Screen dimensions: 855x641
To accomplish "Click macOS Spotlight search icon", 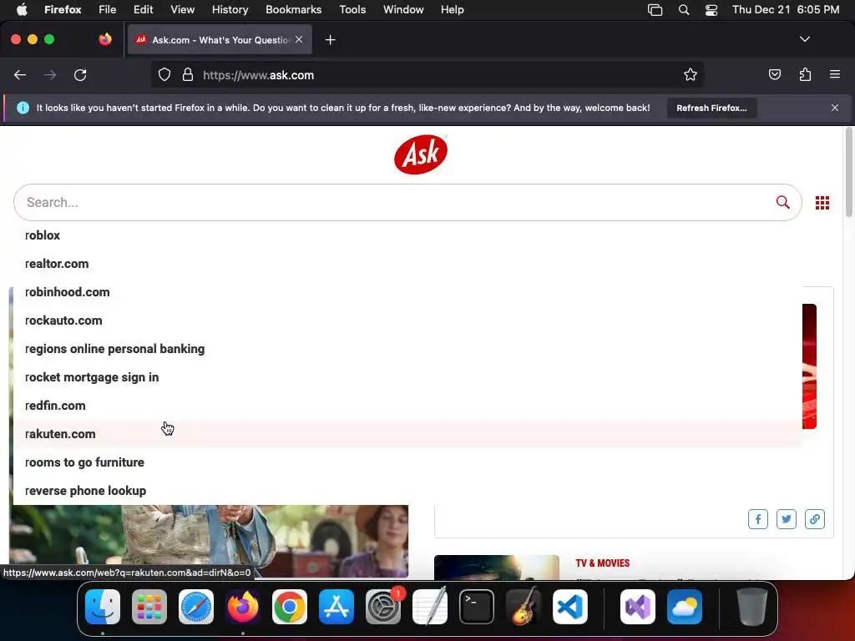I will (683, 10).
